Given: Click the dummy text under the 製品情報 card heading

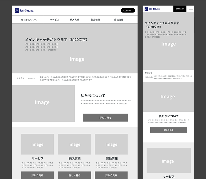Looking at the screenshot, I should [x=111, y=165].
